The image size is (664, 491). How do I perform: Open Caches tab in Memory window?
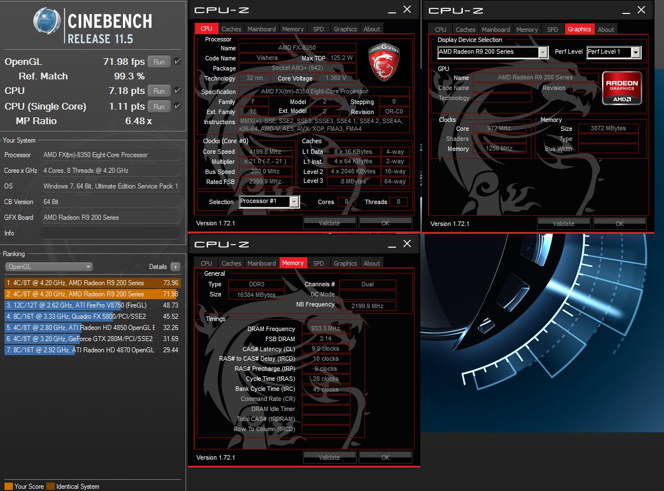tap(231, 263)
